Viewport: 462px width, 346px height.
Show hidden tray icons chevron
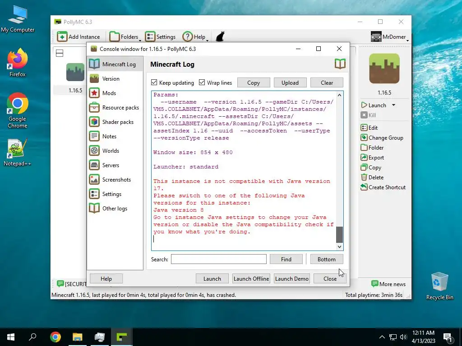coord(382,337)
